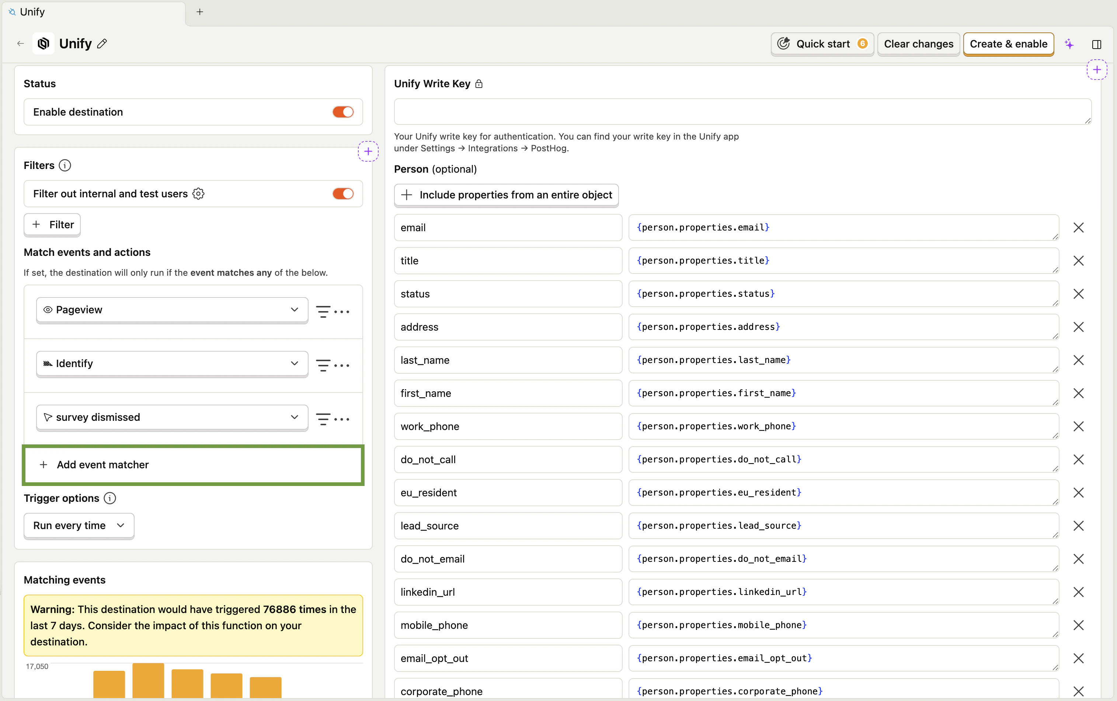
Task: Open the sparkle AI assistant icon
Action: click(x=1069, y=44)
